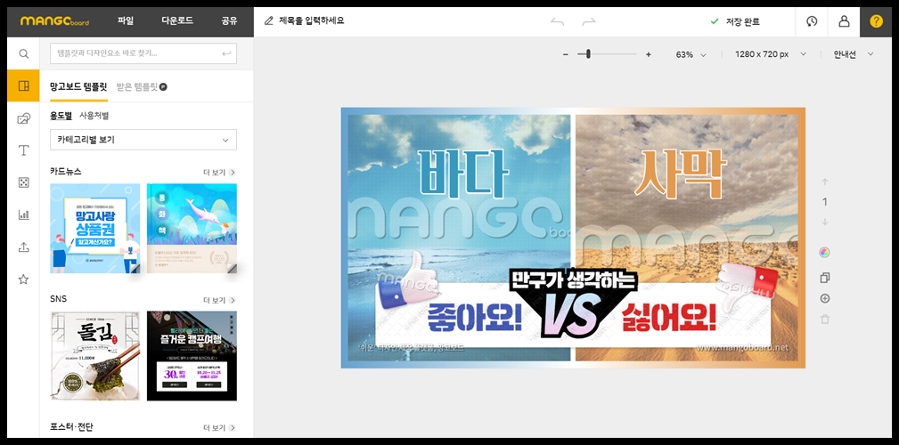Move page down with arrow icon
Image resolution: width=899 pixels, height=445 pixels.
click(x=825, y=222)
